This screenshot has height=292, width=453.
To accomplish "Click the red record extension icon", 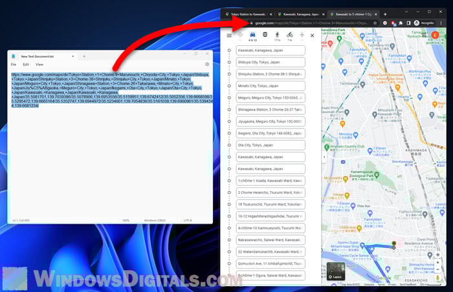I will pyautogui.click(x=385, y=23).
